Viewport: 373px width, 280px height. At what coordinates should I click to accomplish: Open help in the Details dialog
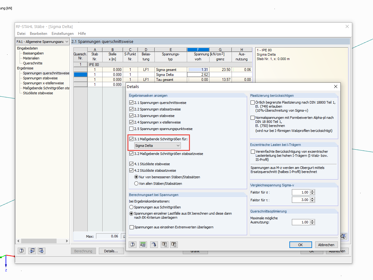tap(133, 245)
